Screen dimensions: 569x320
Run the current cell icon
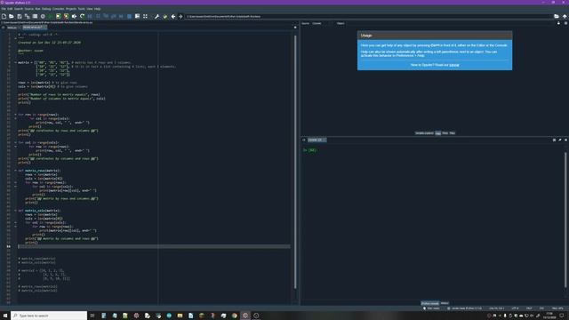point(59,16)
